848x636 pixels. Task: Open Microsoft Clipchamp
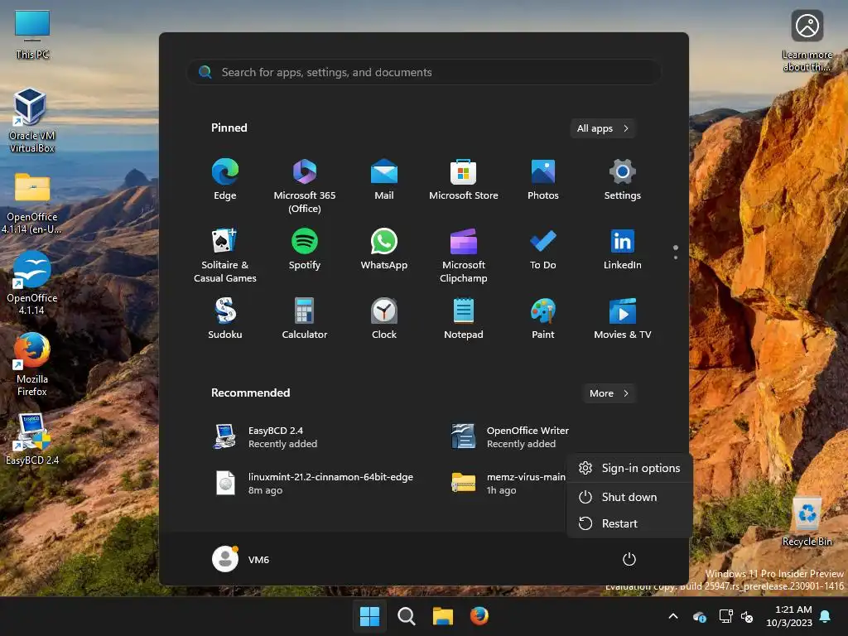click(x=464, y=255)
